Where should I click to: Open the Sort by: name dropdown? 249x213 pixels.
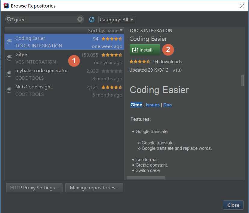tap(105, 30)
